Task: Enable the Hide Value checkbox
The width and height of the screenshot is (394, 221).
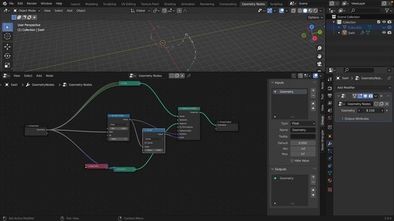Action: tap(292, 161)
